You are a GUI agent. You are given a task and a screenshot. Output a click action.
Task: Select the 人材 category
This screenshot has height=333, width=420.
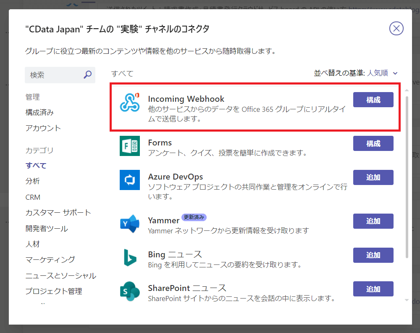tap(32, 244)
